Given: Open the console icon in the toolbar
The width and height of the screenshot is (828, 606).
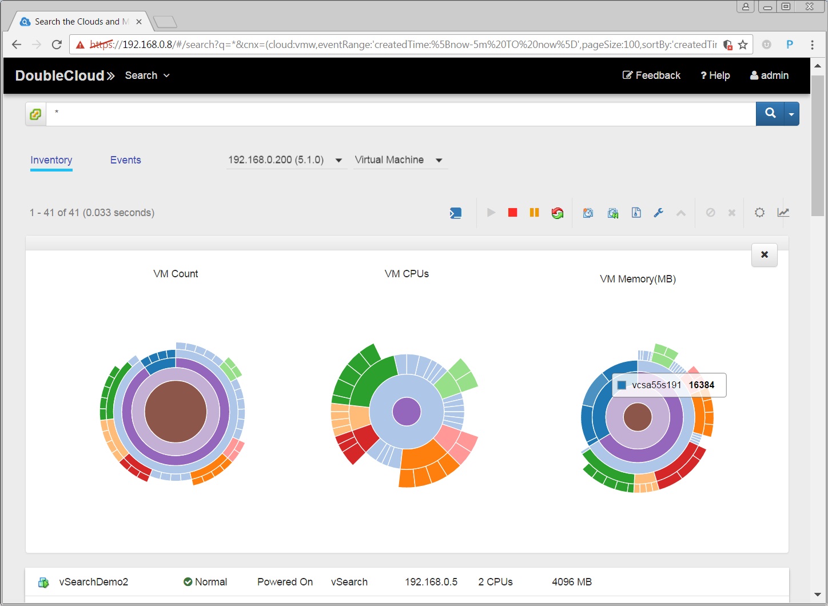Looking at the screenshot, I should coord(455,213).
